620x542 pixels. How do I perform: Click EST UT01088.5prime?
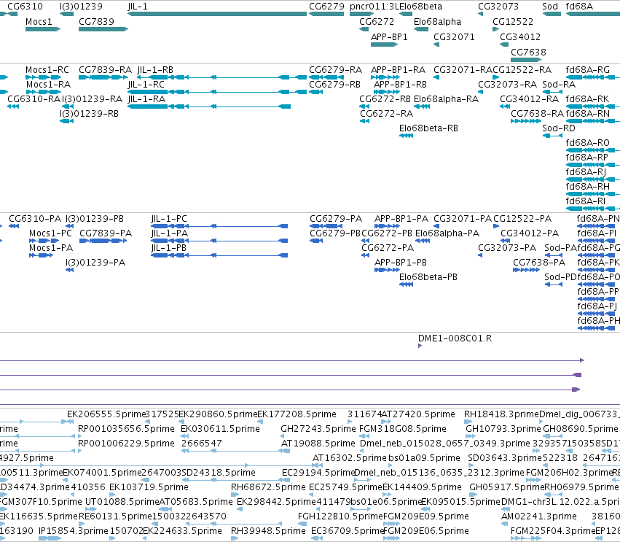click(122, 502)
